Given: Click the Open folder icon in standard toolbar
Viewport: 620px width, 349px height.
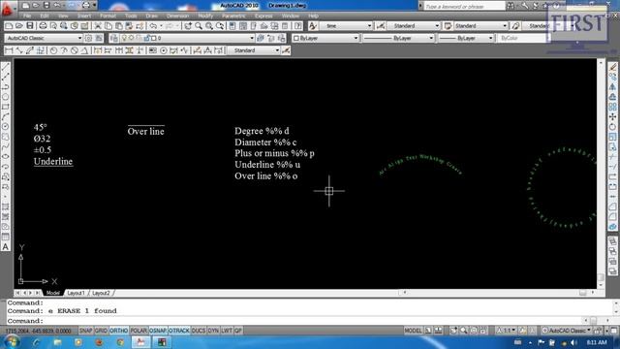Looking at the screenshot, I should (19, 26).
